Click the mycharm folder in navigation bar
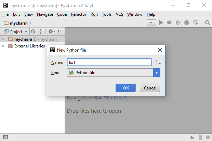The image size is (212, 141). (16, 23)
